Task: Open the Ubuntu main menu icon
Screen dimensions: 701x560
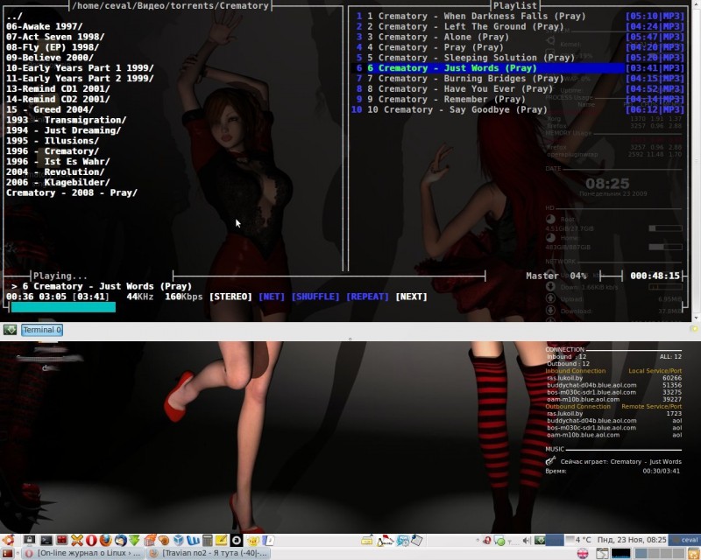Action: coord(8,541)
